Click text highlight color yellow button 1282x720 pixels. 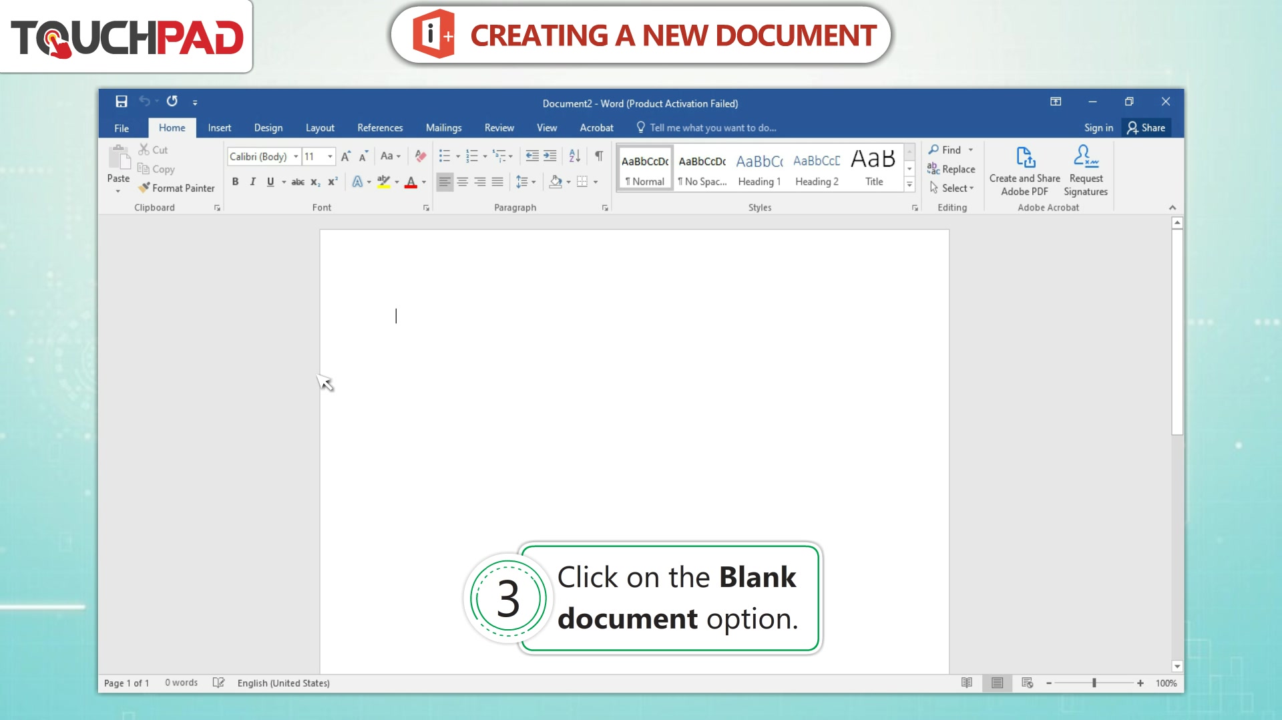383,182
